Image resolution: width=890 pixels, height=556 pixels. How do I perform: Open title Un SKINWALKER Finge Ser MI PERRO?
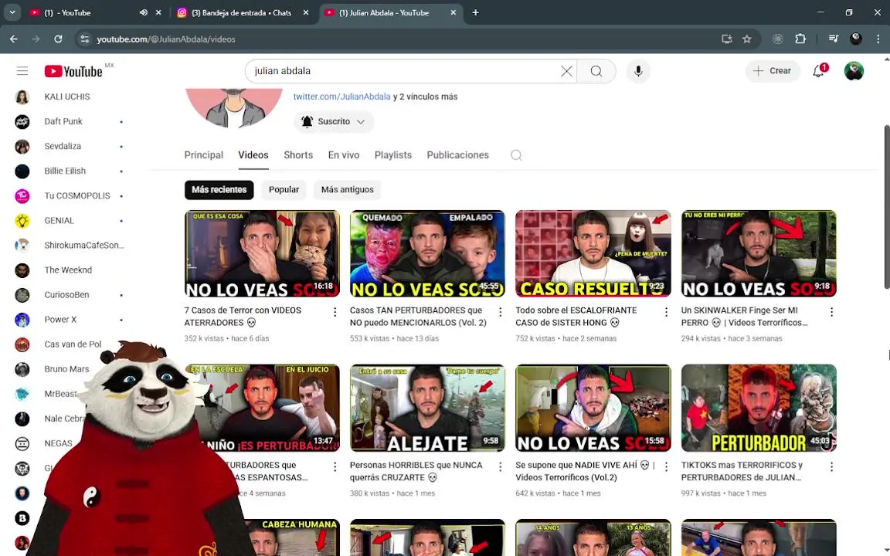744,317
